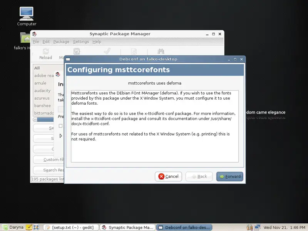
Task: Click the red Cancel button in Debconf
Action: click(168, 176)
